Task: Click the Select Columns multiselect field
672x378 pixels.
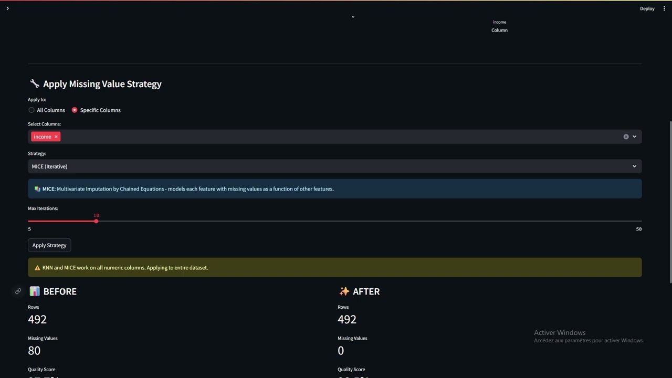Action: 334,136
